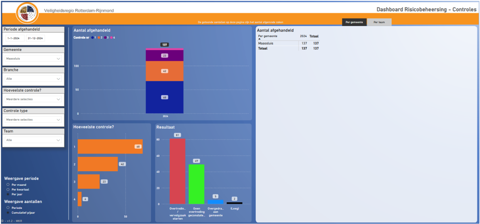Expand the Branche dropdown

(33, 79)
